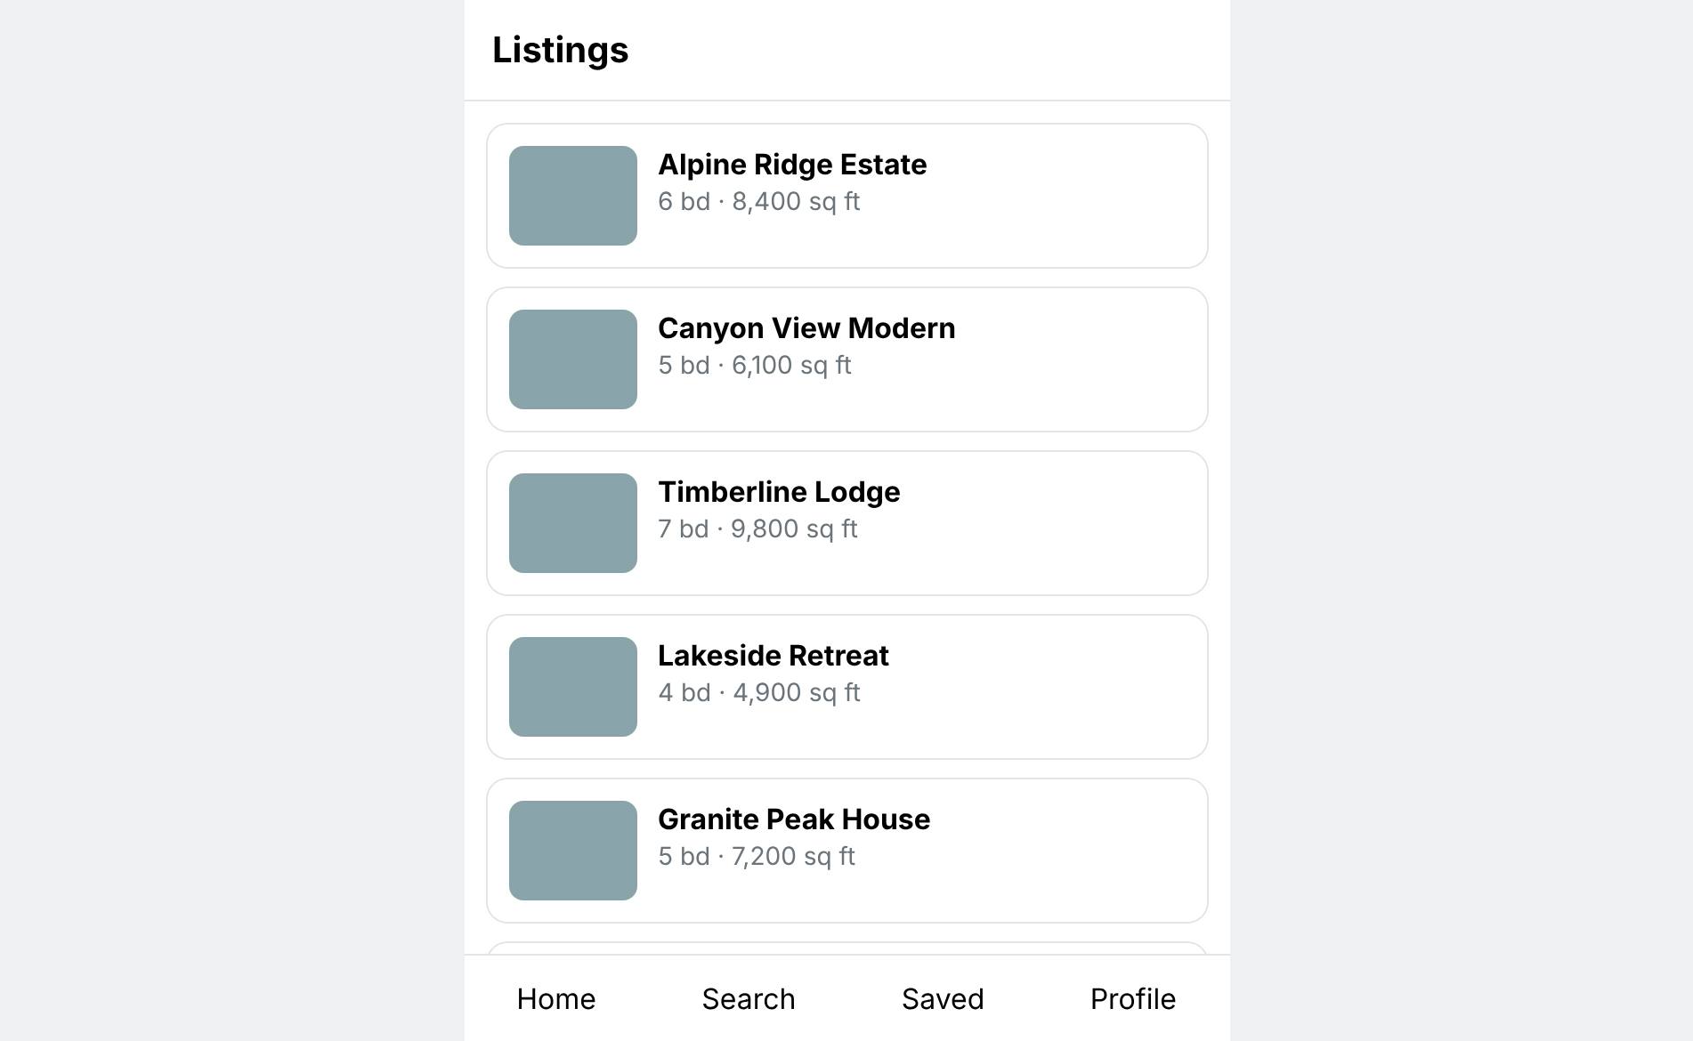Click the Lakeside Retreat thumbnail
This screenshot has width=1693, height=1041.
click(573, 687)
